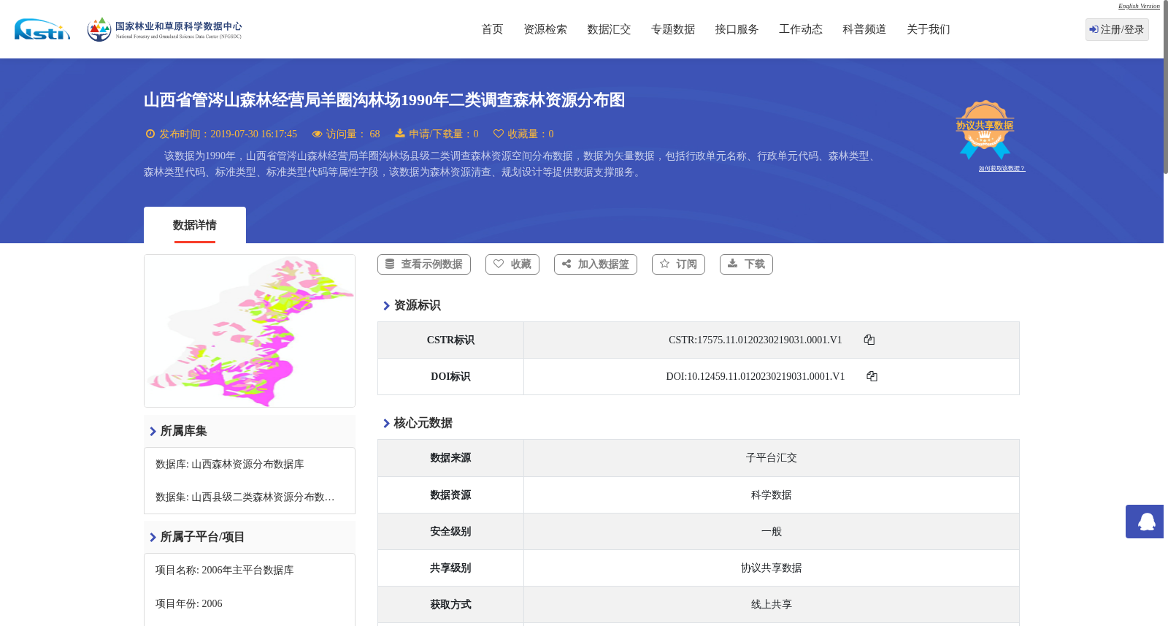Switch to the English Version link
The height and width of the screenshot is (626, 1168).
[x=1139, y=6]
